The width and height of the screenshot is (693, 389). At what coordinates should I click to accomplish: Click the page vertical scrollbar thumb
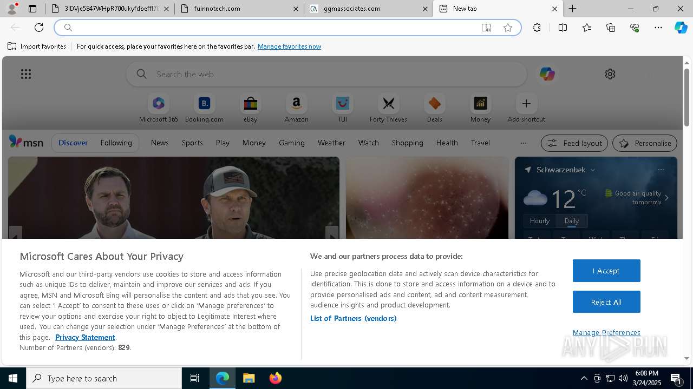coord(687,97)
